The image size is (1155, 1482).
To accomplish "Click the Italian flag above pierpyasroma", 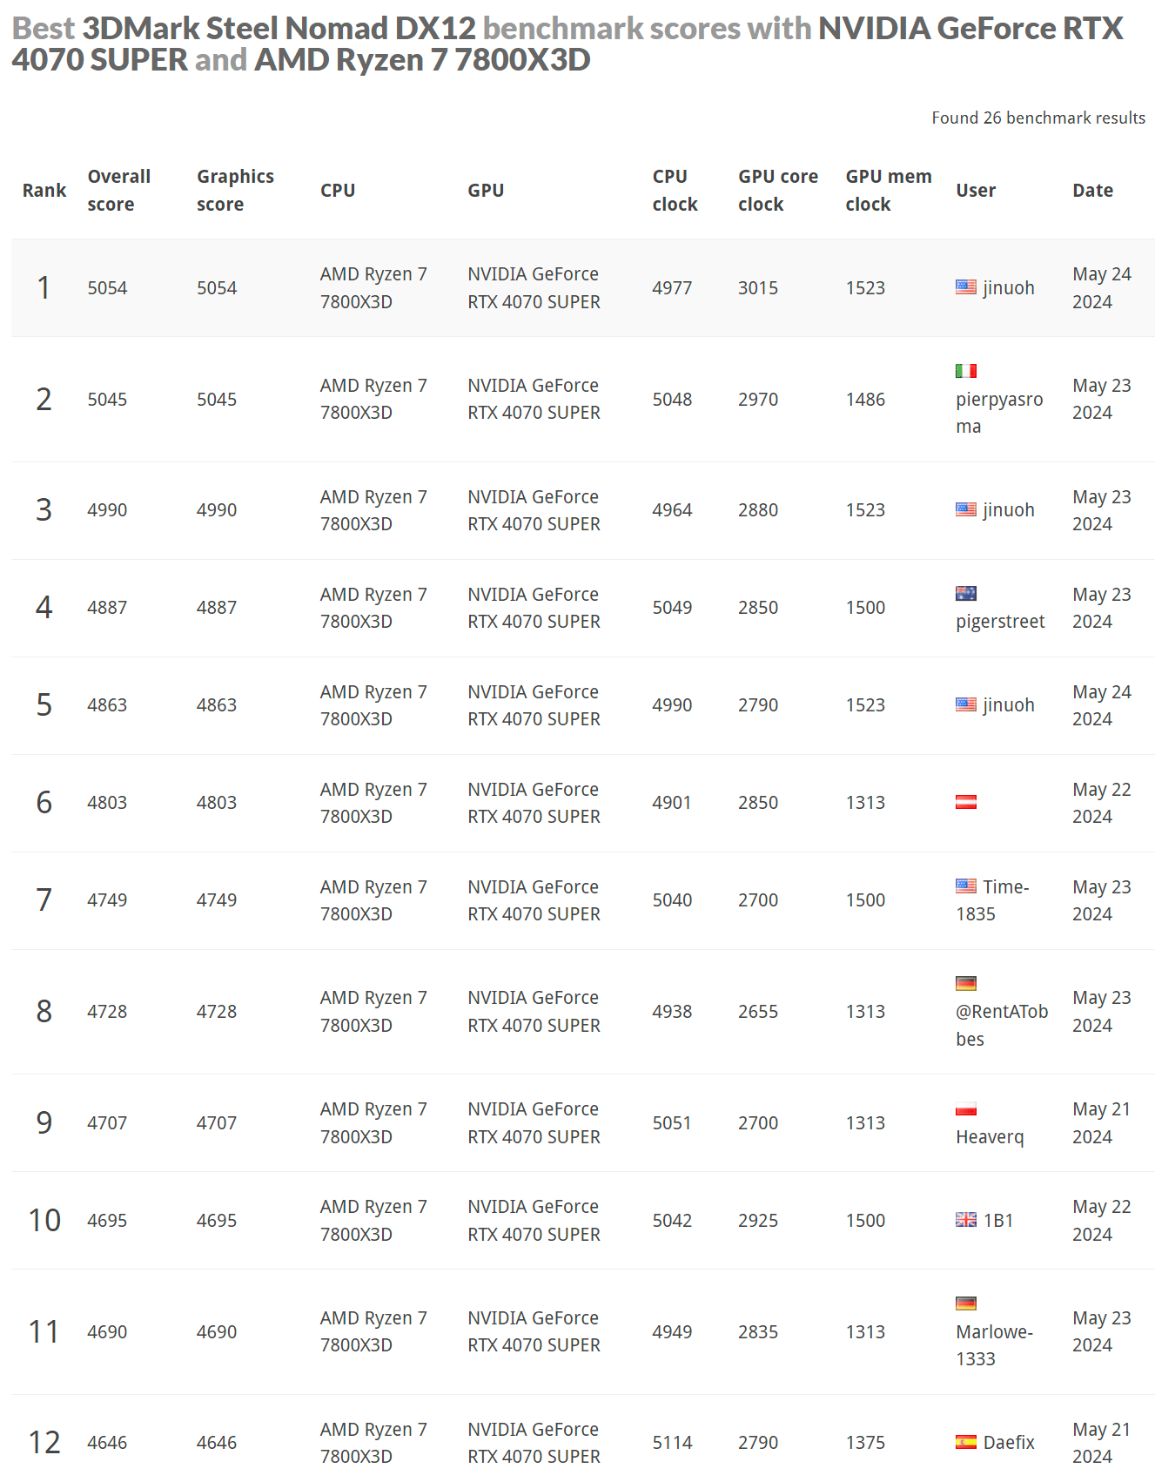I will pyautogui.click(x=965, y=371).
